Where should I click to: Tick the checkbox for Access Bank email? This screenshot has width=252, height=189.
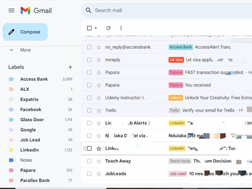pyautogui.click(x=89, y=47)
